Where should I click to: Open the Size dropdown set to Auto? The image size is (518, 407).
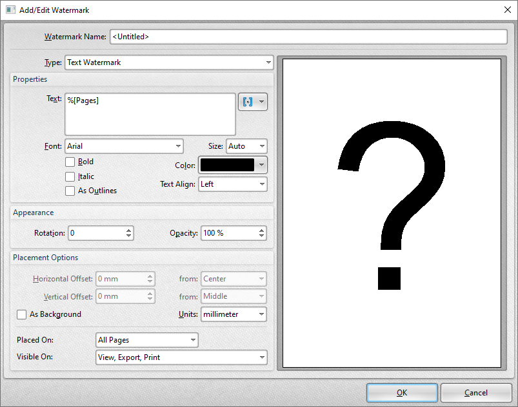point(246,146)
